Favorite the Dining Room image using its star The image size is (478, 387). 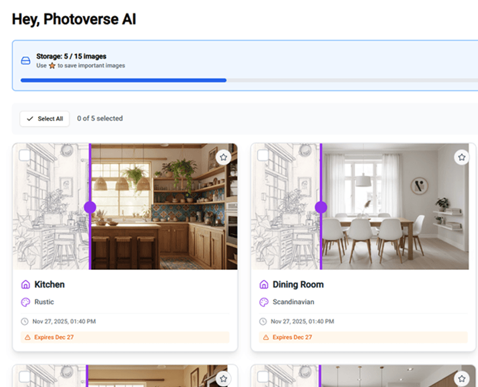click(x=462, y=157)
